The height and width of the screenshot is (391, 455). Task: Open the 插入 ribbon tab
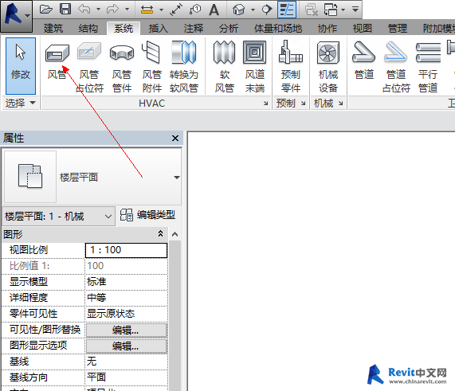(x=158, y=29)
